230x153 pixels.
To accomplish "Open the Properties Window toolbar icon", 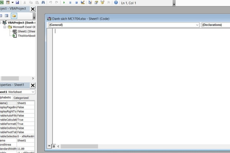I will click(96, 2).
